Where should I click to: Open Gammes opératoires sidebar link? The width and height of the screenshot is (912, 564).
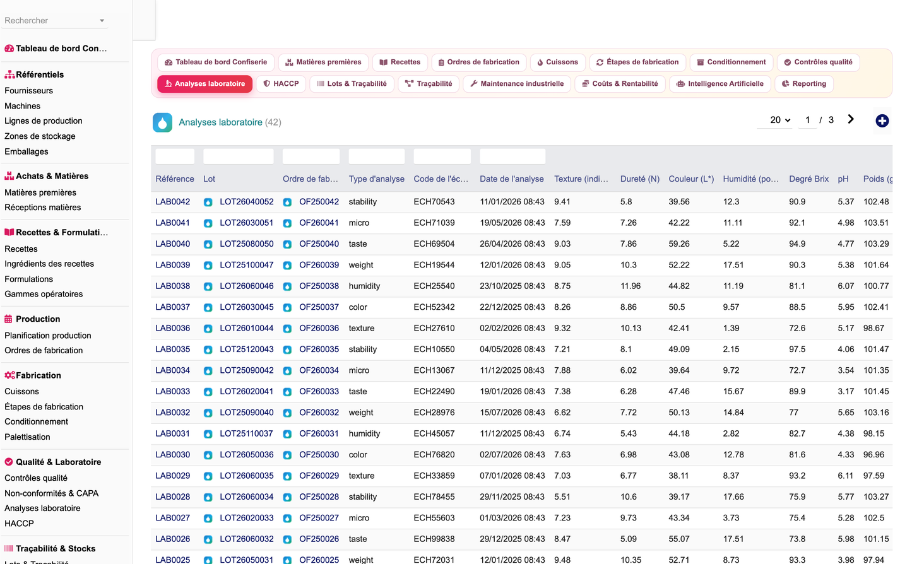pyautogui.click(x=44, y=294)
